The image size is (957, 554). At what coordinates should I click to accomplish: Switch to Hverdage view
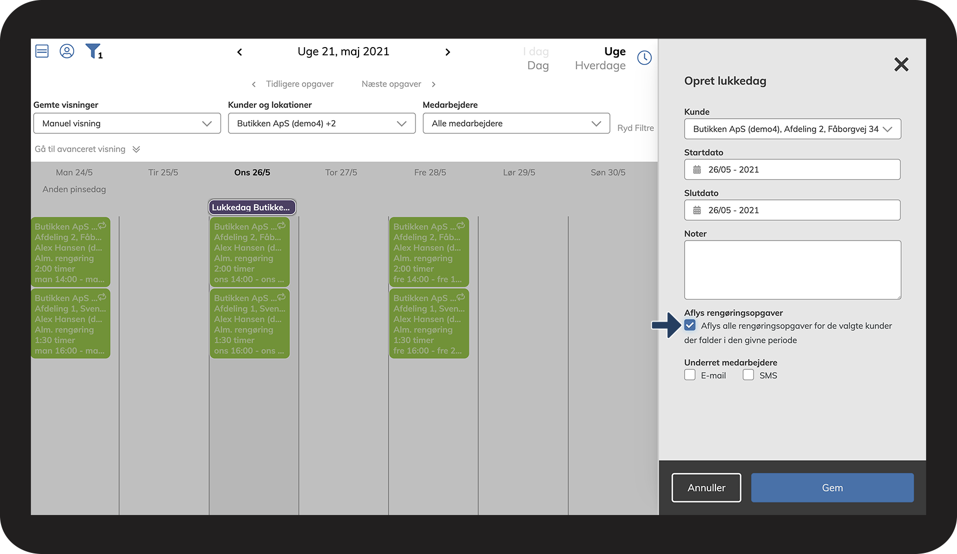(x=600, y=66)
